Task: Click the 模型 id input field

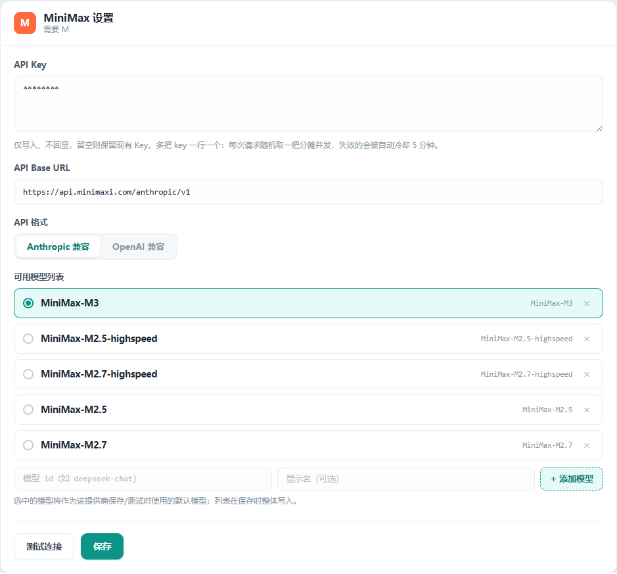Action: 143,479
